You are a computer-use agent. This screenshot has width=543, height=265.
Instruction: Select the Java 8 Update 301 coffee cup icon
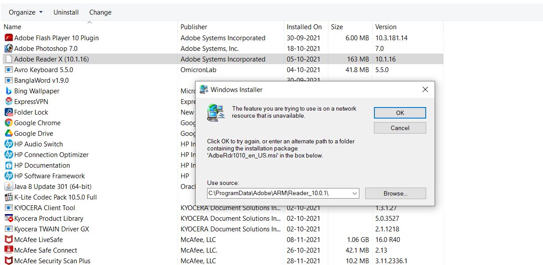pos(10,187)
